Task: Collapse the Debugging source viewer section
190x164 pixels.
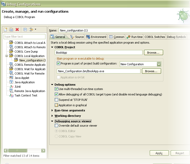Action: tap(52, 121)
